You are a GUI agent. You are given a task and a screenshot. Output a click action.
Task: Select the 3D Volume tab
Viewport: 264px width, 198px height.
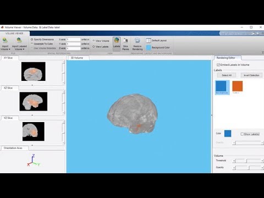(x=77, y=58)
